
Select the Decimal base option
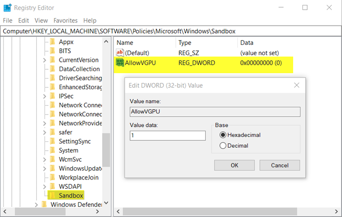click(234, 146)
